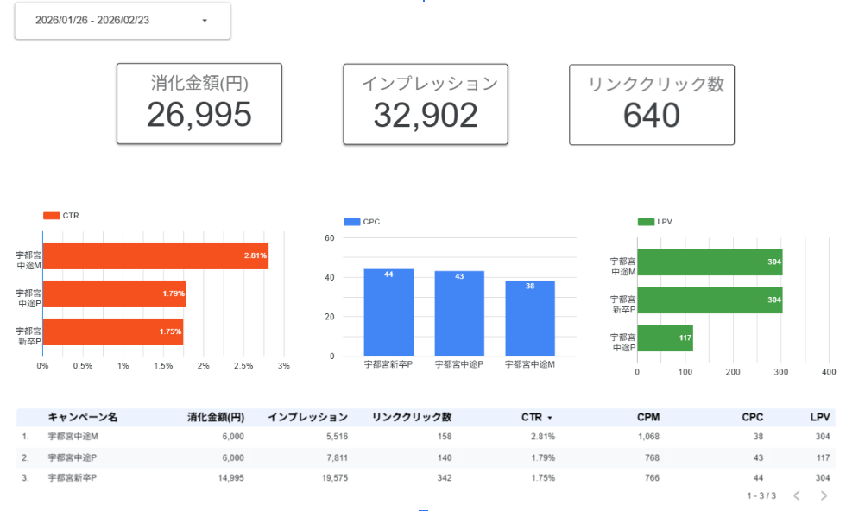Click the 宇都宮新卒P bar in CPC chart

click(388, 312)
